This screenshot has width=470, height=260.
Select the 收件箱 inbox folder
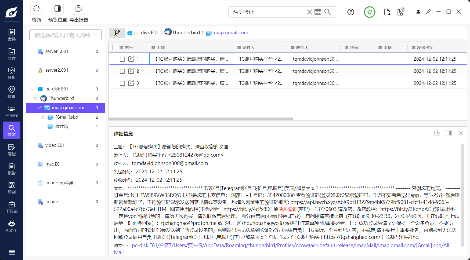pyautogui.click(x=65, y=126)
